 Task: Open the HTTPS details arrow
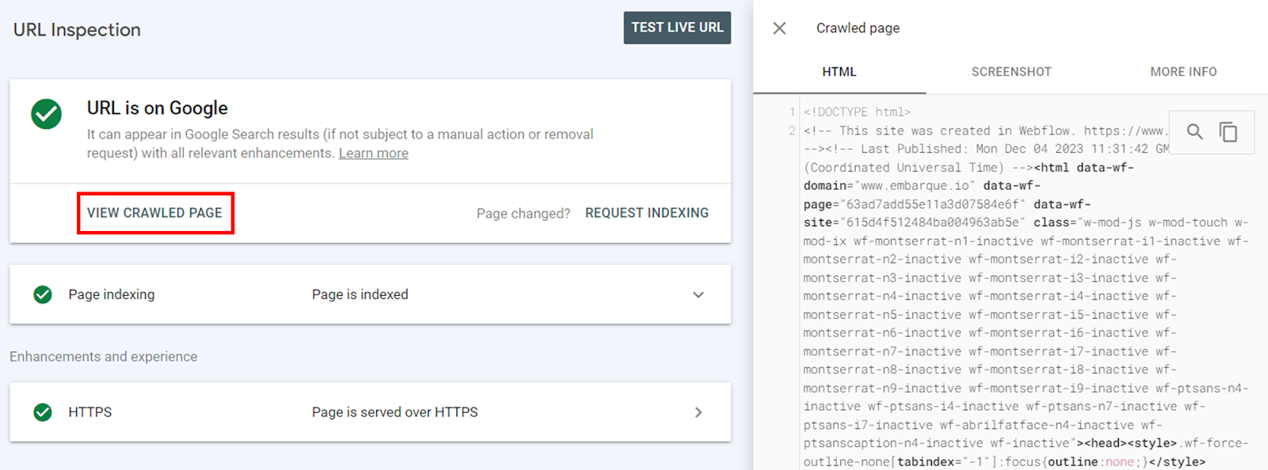pos(698,412)
